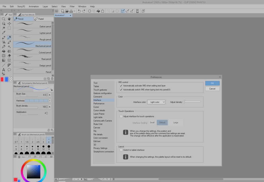Click the Open file folder icon

[67, 11]
